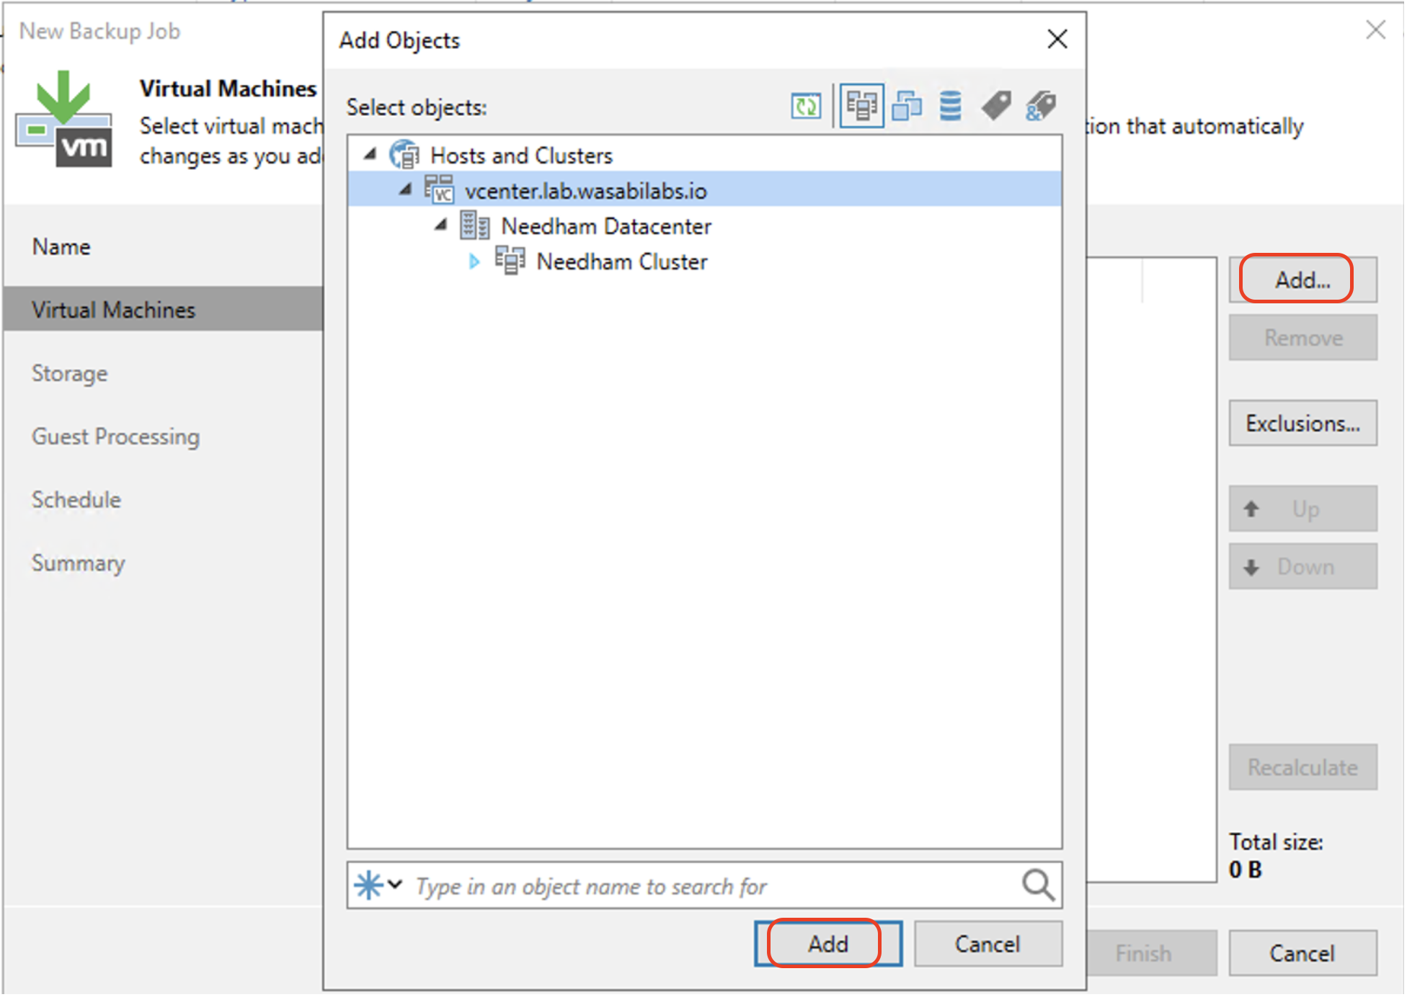The width and height of the screenshot is (1407, 997).
Task: Close the New Backup Job window
Action: [1375, 30]
